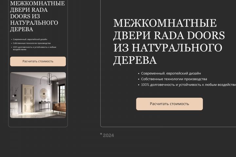Click the brown leather sofa in the photo
This screenshot has height=157, width=236.
[60, 107]
